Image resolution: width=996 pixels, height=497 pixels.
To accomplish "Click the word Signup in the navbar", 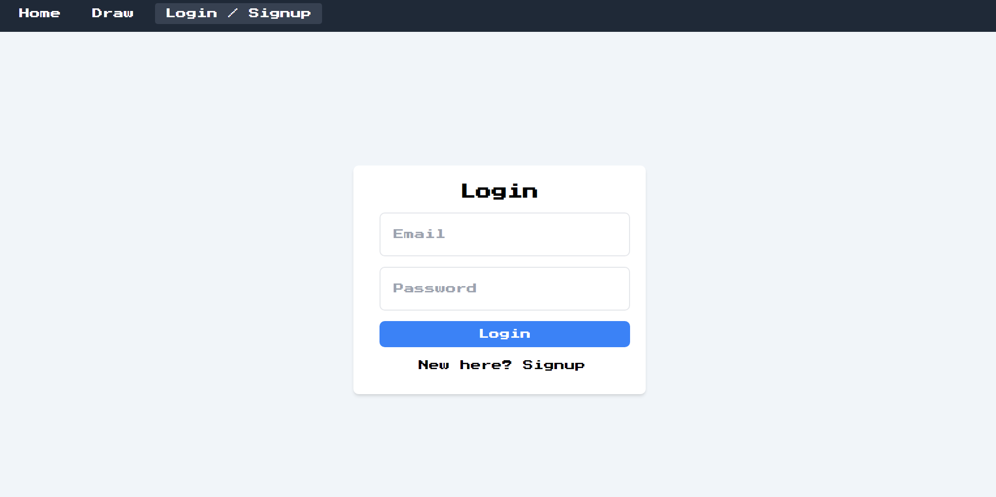I will [280, 13].
